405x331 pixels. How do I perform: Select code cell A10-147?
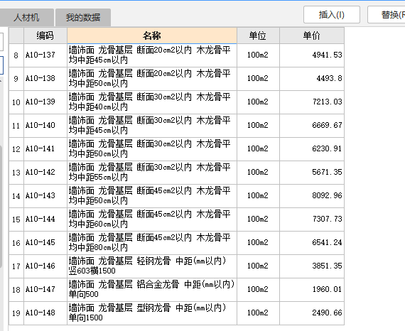pos(45,290)
